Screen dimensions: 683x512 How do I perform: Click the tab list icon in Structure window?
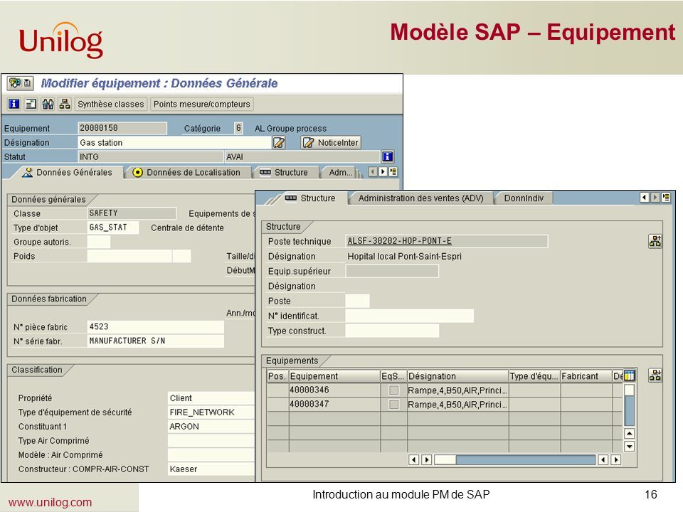coord(666,198)
